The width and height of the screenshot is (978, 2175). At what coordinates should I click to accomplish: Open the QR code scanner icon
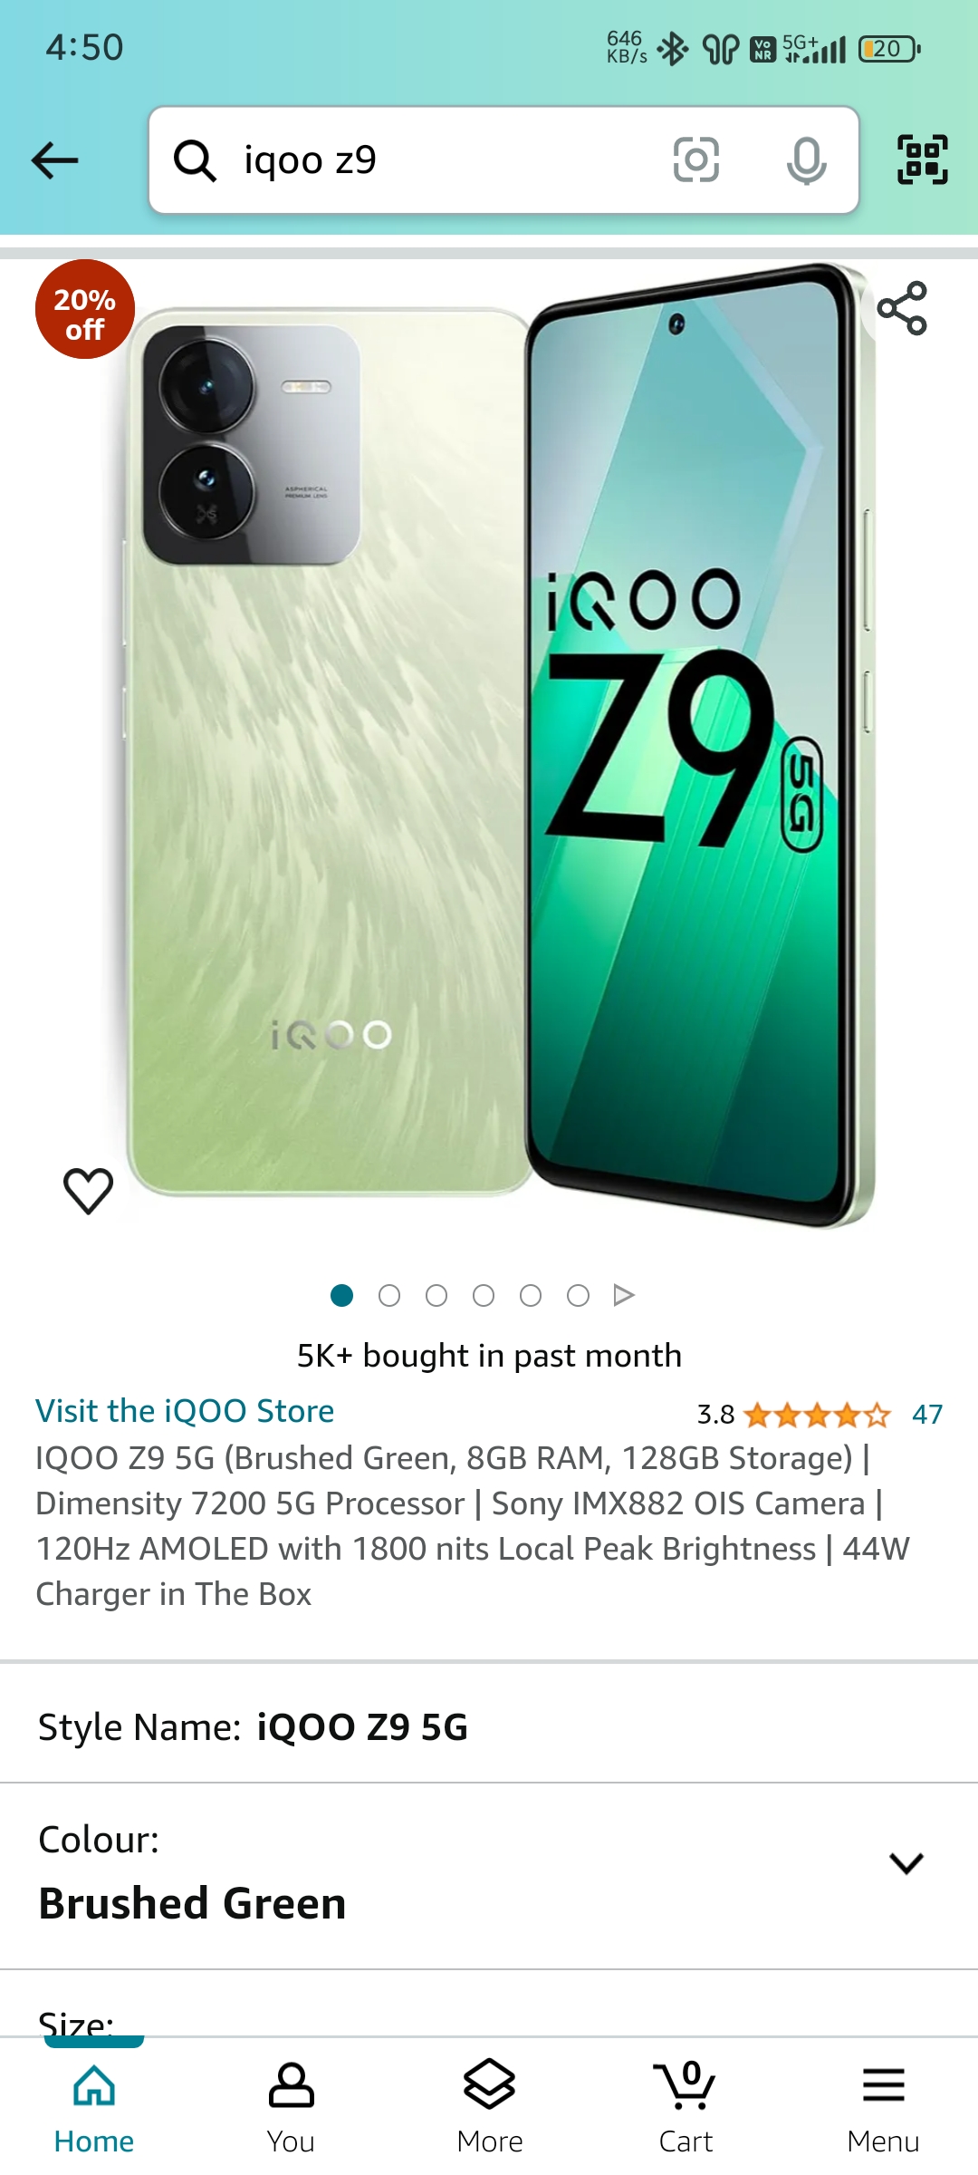click(922, 159)
